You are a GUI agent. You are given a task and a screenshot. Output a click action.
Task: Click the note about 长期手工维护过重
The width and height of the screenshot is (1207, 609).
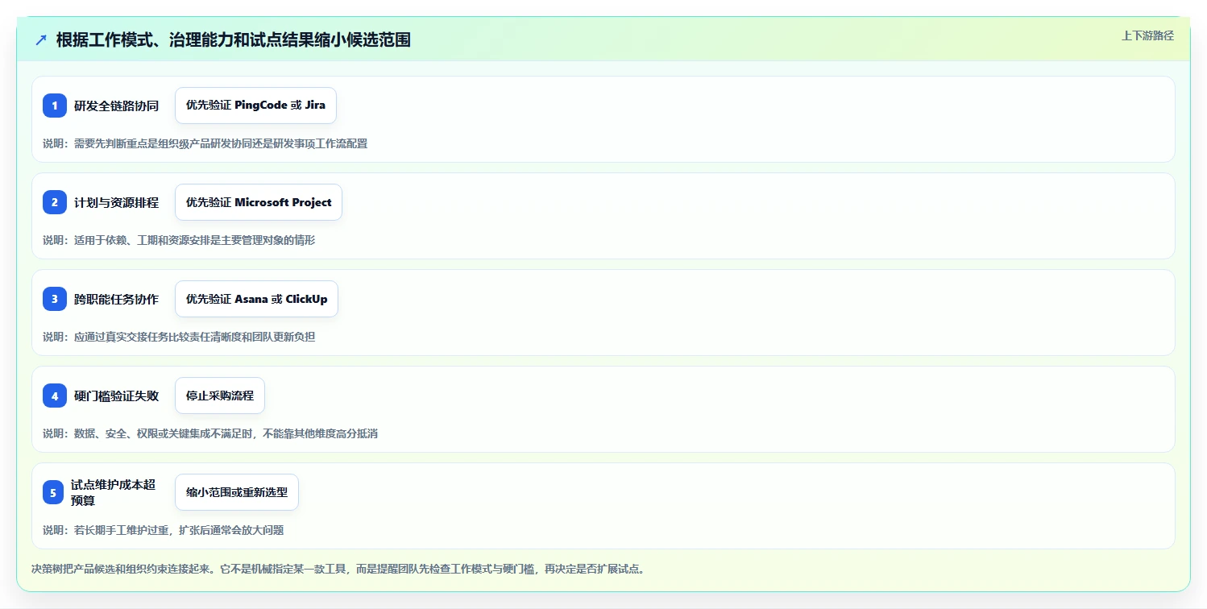(164, 530)
